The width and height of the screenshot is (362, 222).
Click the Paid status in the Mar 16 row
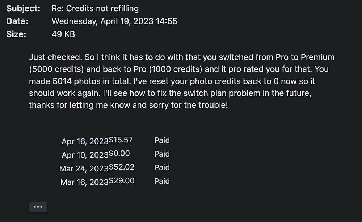162,181
